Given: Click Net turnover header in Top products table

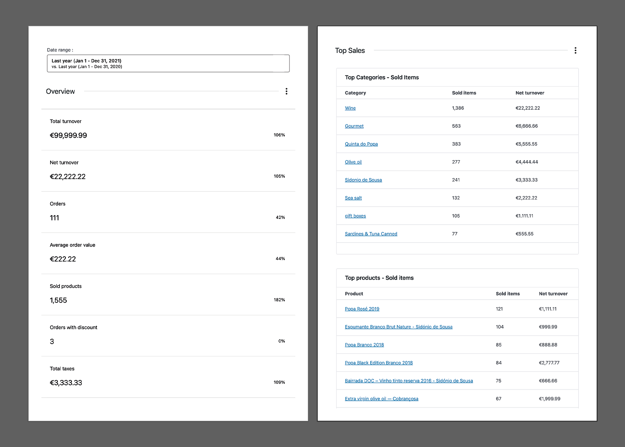Looking at the screenshot, I should pyautogui.click(x=553, y=293).
